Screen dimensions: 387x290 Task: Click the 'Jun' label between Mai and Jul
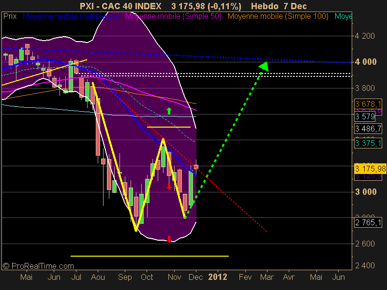pos(54,277)
